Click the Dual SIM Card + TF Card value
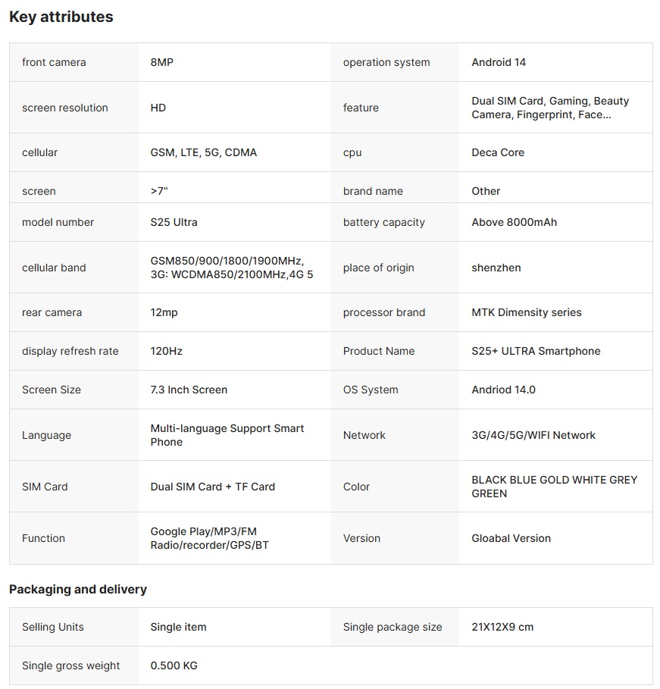660x689 pixels. click(x=212, y=487)
